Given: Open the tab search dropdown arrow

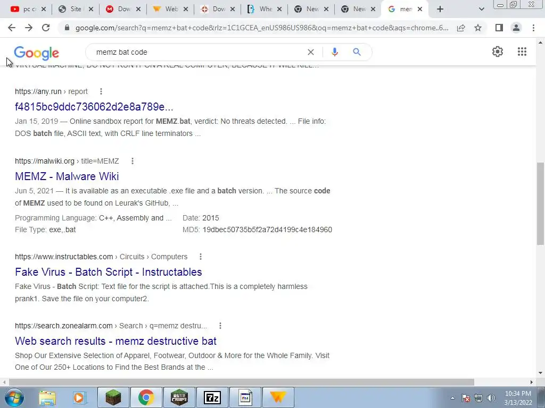Looking at the screenshot, I should tap(481, 10).
